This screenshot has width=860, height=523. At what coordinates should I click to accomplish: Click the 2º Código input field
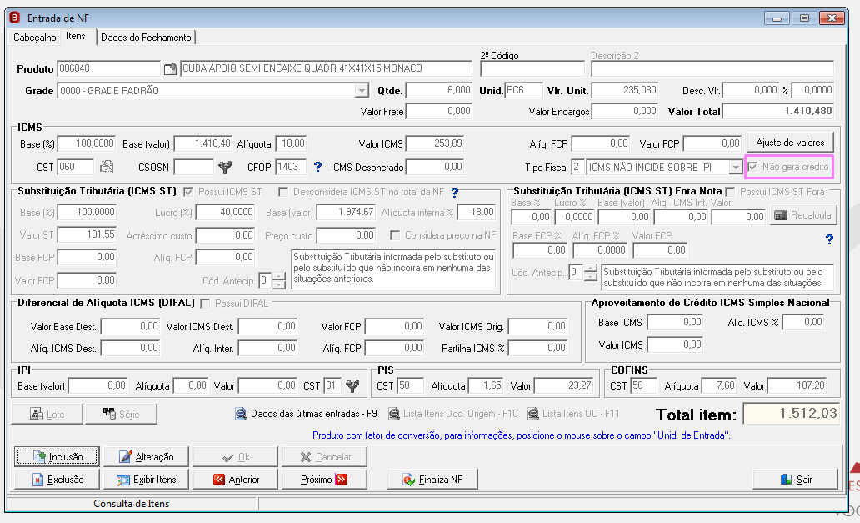pyautogui.click(x=532, y=68)
